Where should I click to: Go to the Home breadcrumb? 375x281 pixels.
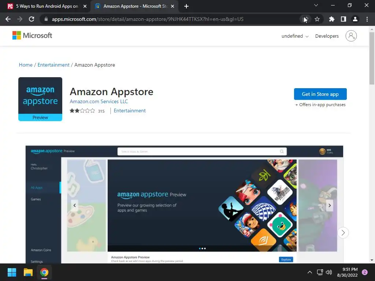26,65
